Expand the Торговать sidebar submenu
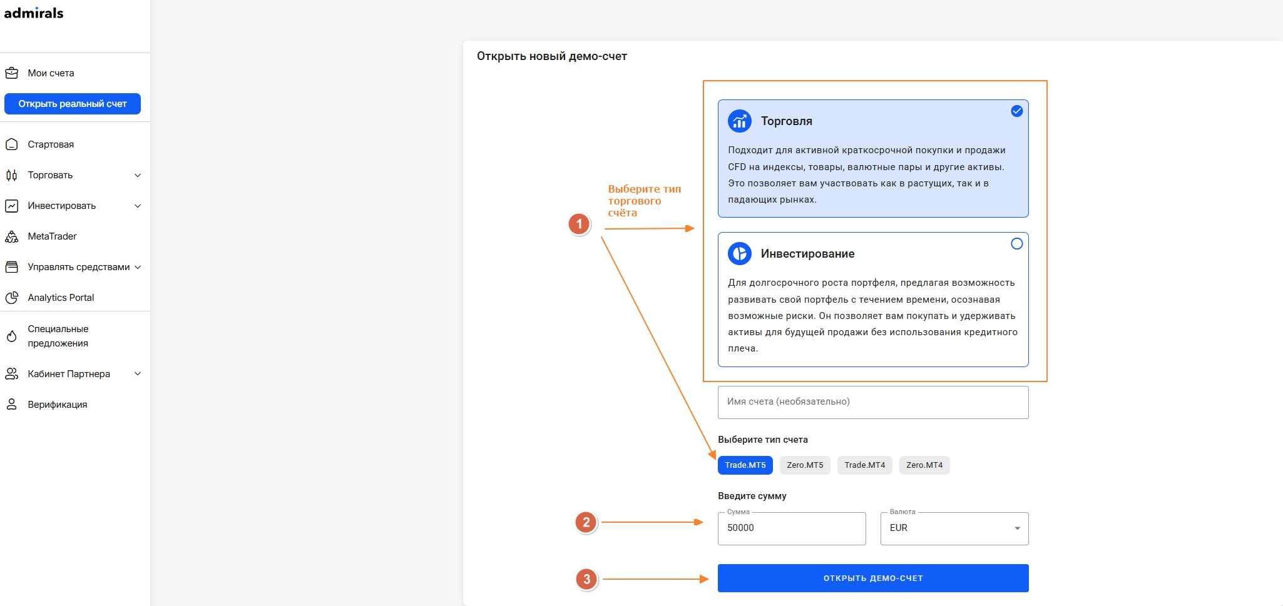1283x606 pixels. coord(138,175)
